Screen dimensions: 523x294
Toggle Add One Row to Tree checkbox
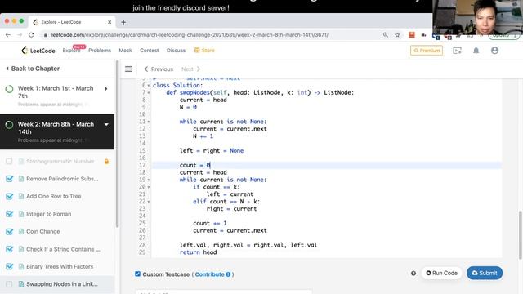[x=9, y=196]
